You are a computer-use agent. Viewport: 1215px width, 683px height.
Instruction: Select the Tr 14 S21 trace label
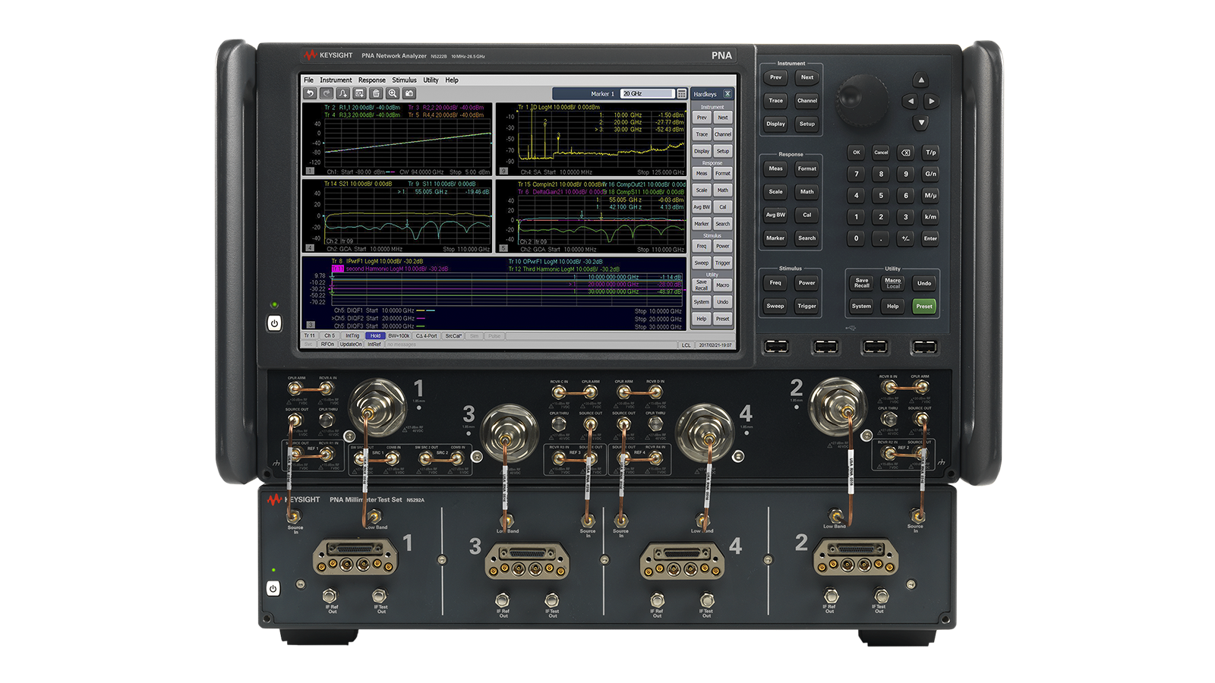358,184
